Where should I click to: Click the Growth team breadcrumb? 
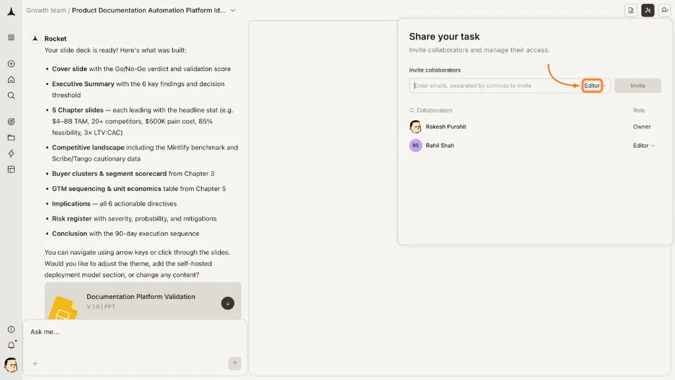(45, 11)
